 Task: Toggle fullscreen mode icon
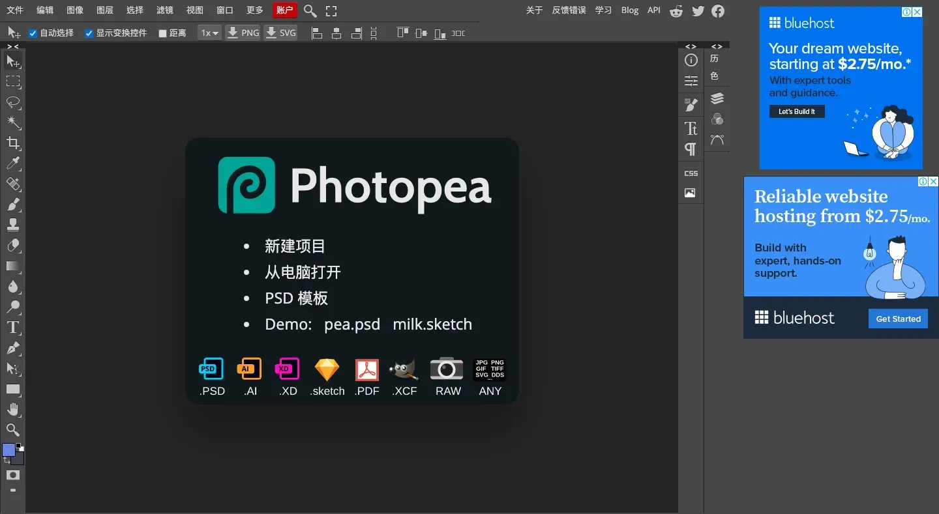pos(331,11)
